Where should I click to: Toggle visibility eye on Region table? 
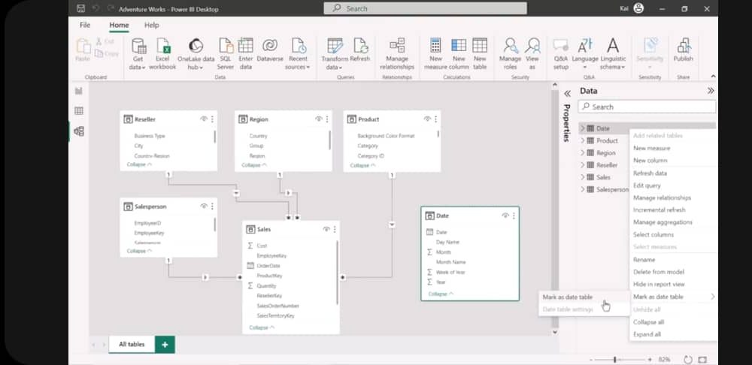click(x=318, y=119)
